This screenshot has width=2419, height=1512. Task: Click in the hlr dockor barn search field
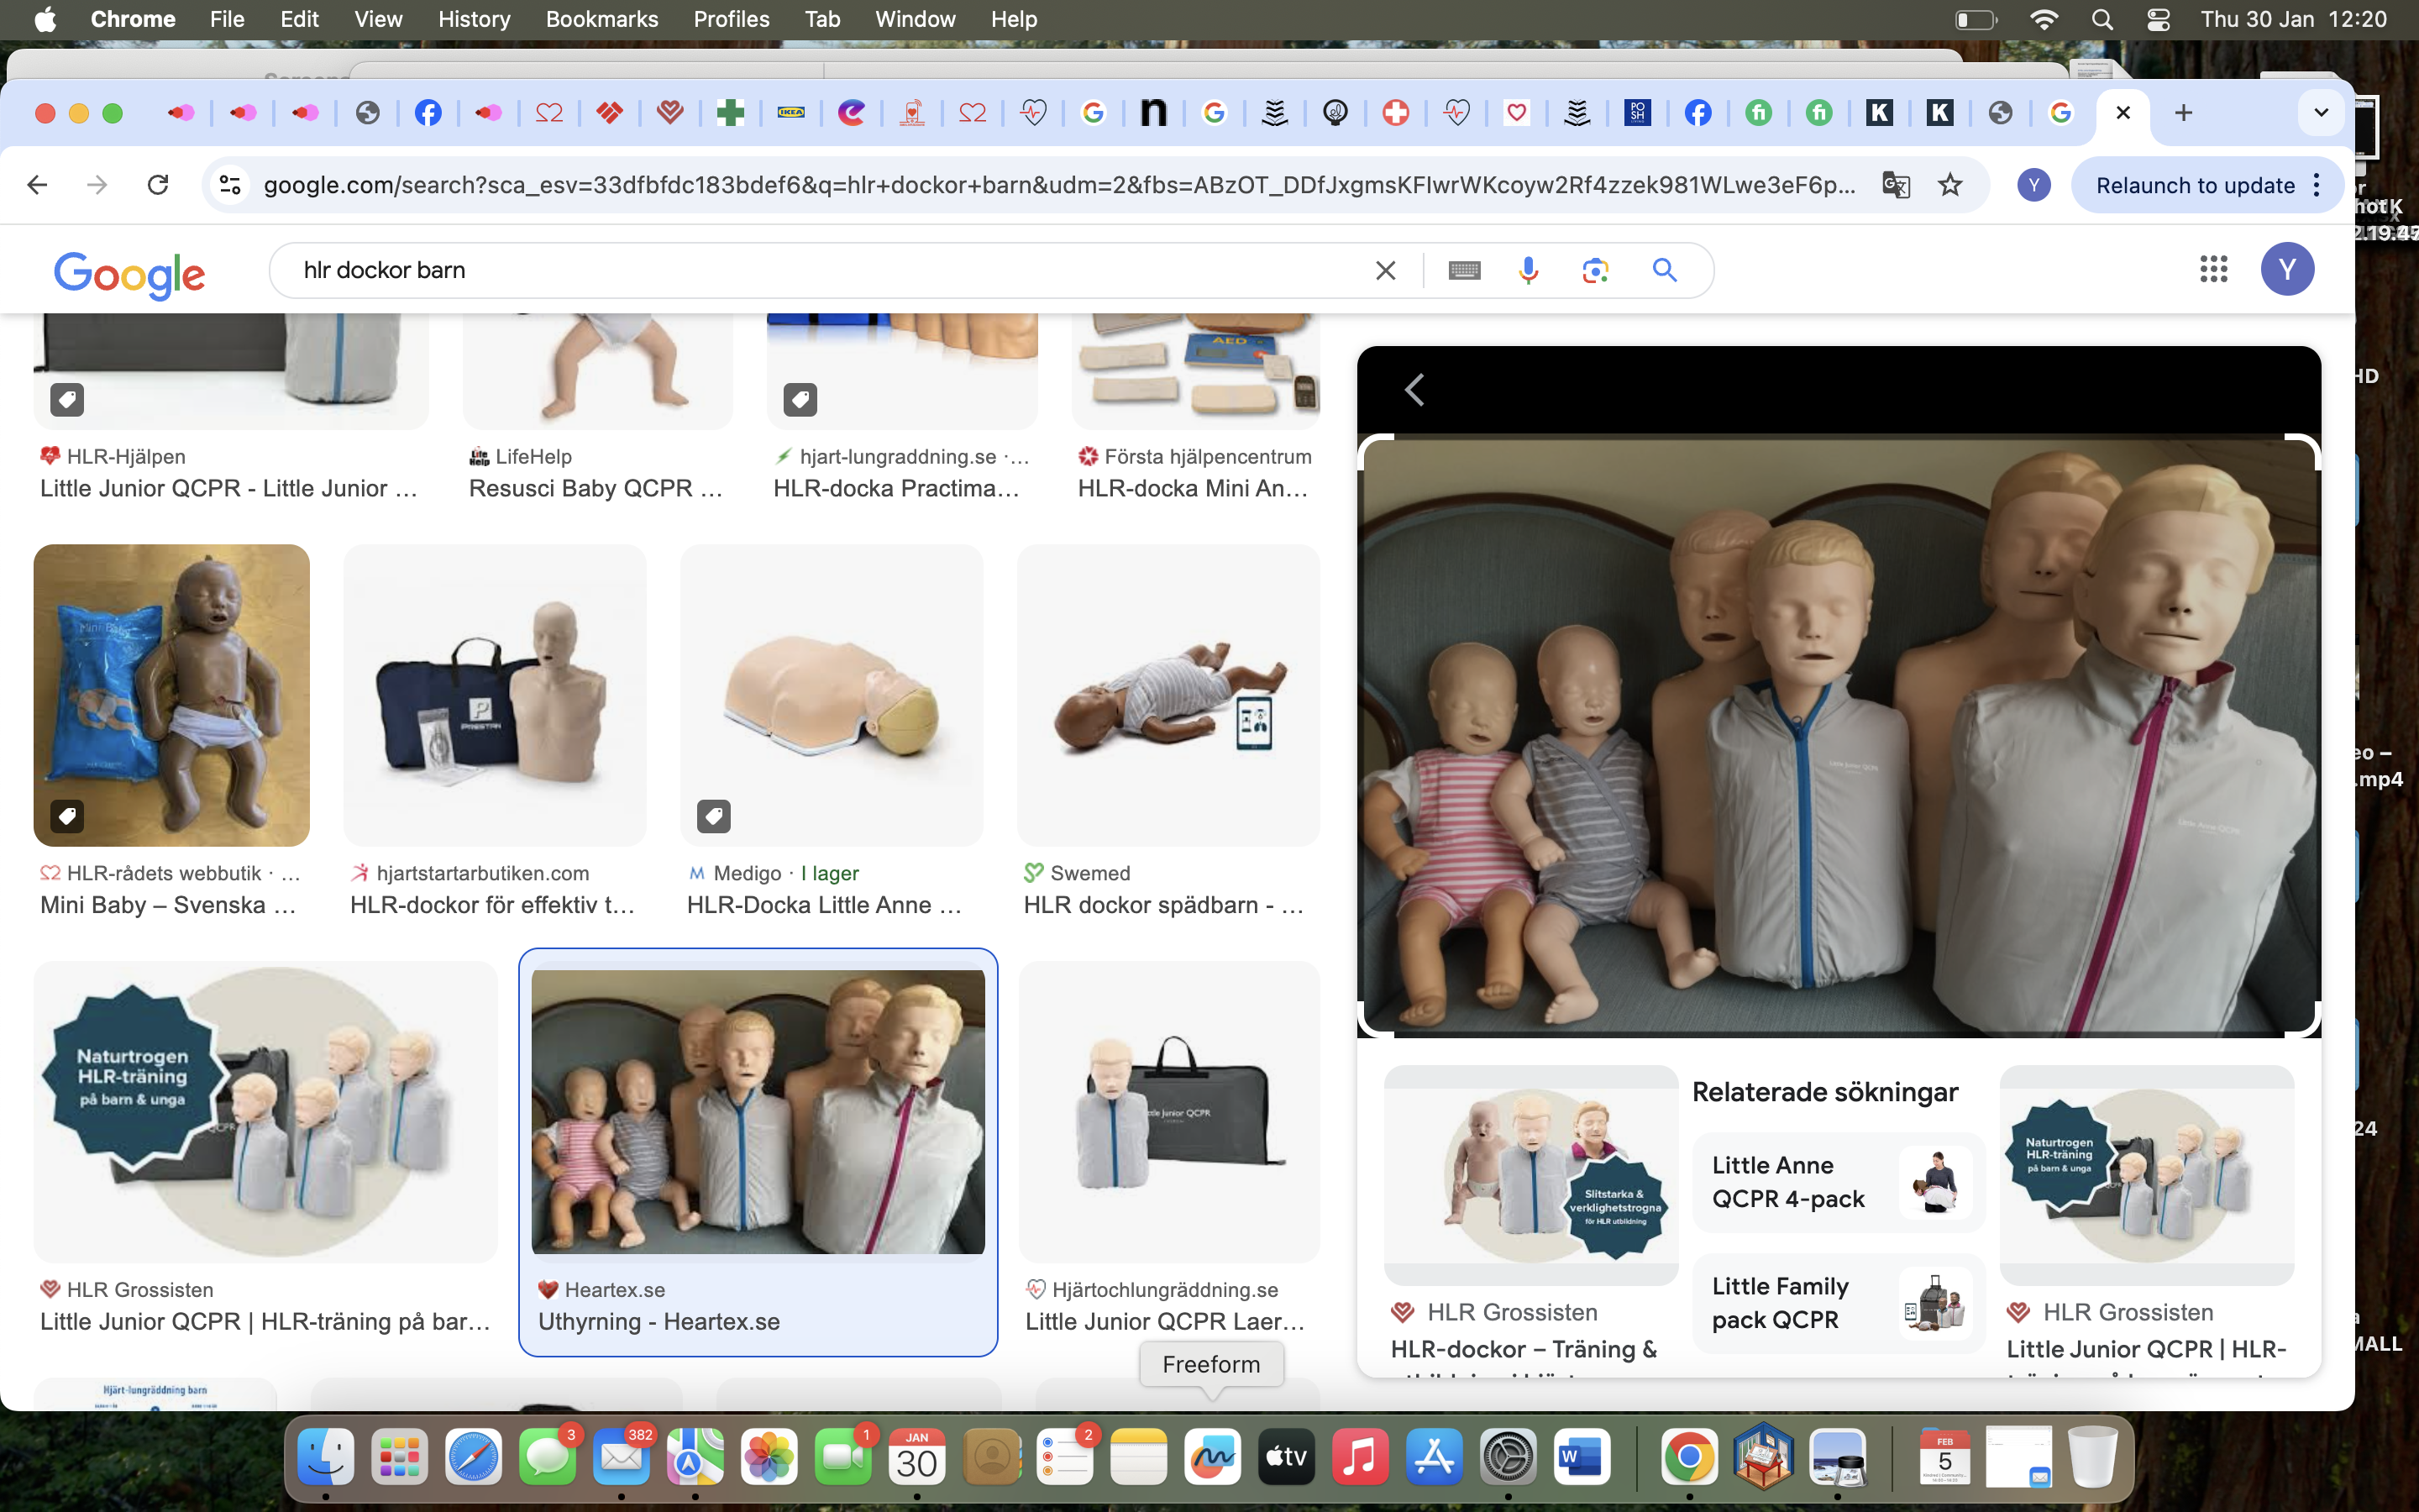click(800, 270)
